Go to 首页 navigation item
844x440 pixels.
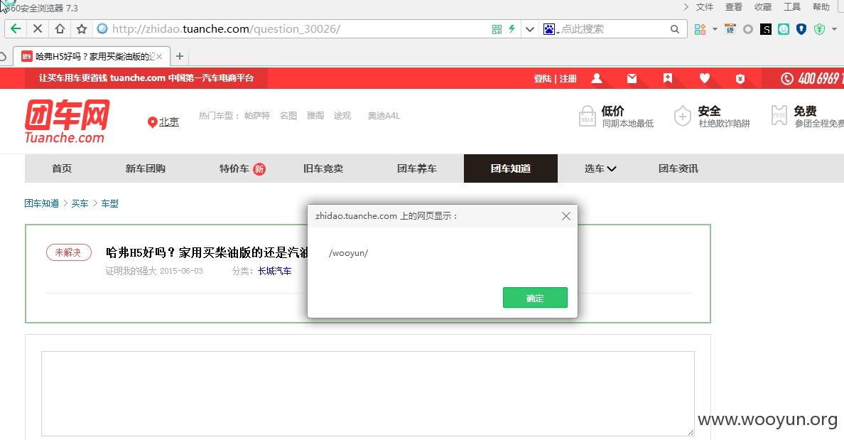pos(62,168)
